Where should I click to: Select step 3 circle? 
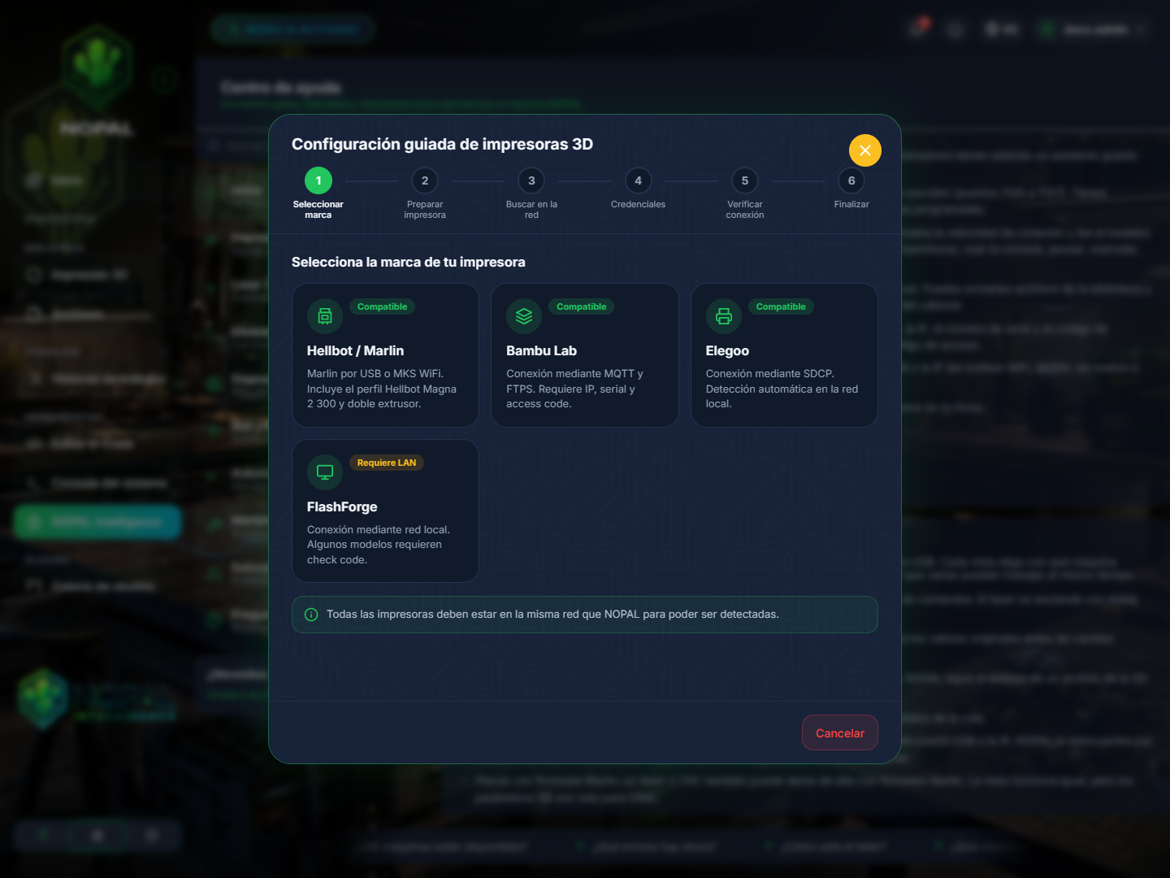coord(531,180)
